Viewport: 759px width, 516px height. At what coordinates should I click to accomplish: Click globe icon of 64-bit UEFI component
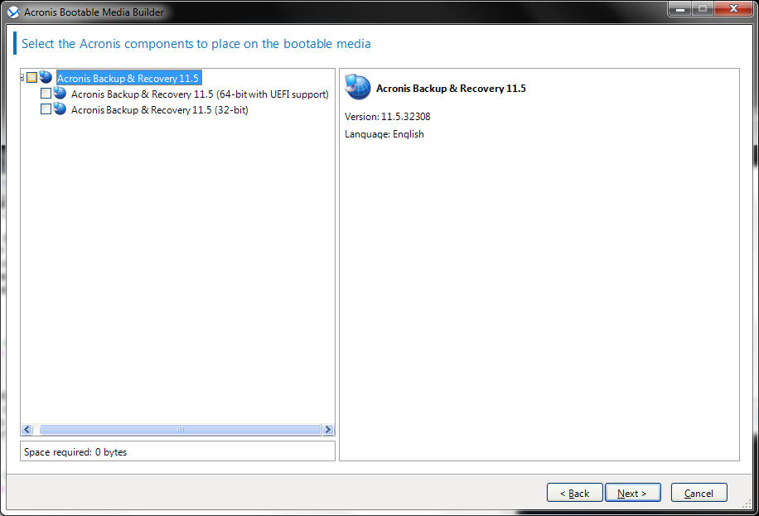click(60, 93)
